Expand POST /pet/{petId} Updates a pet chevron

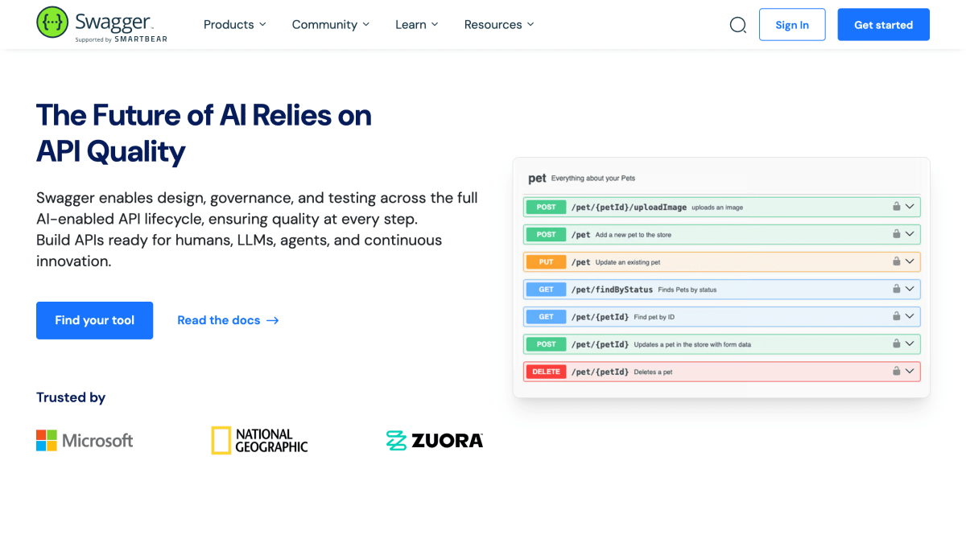click(910, 343)
